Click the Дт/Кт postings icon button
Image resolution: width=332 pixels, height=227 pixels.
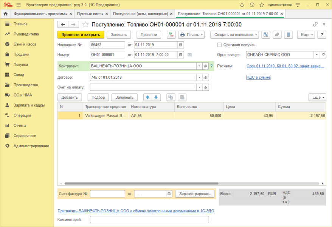coord(171,34)
